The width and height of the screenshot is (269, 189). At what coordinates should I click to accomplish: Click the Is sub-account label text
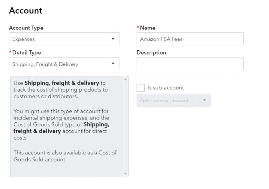point(165,88)
